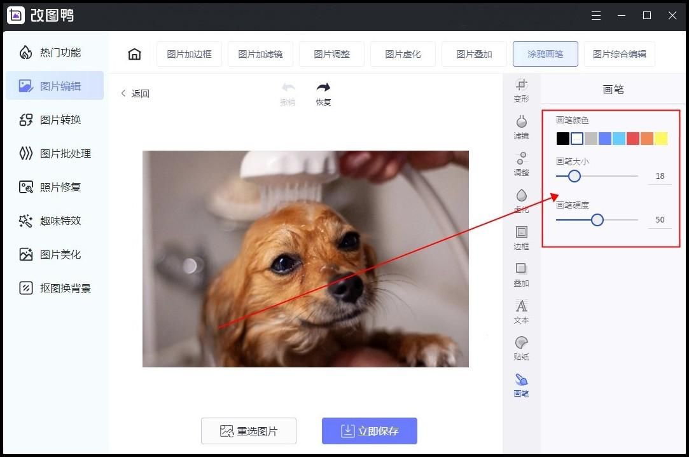This screenshot has width=689, height=457.
Task: Click the 立即保存 save button
Action: click(370, 431)
